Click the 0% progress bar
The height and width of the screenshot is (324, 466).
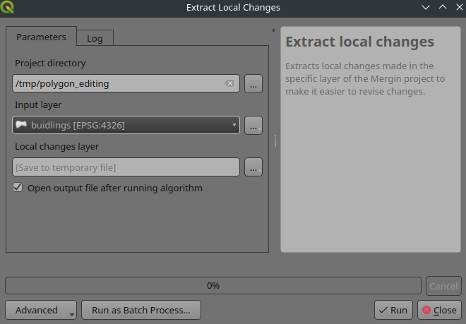(x=213, y=286)
